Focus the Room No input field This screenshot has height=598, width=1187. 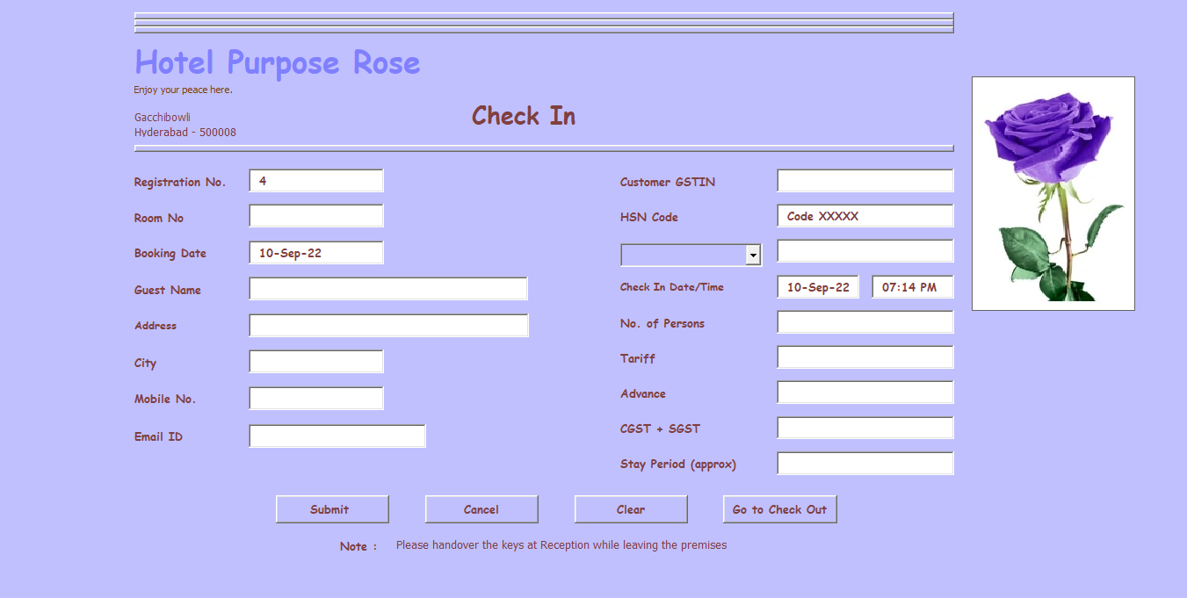(316, 216)
